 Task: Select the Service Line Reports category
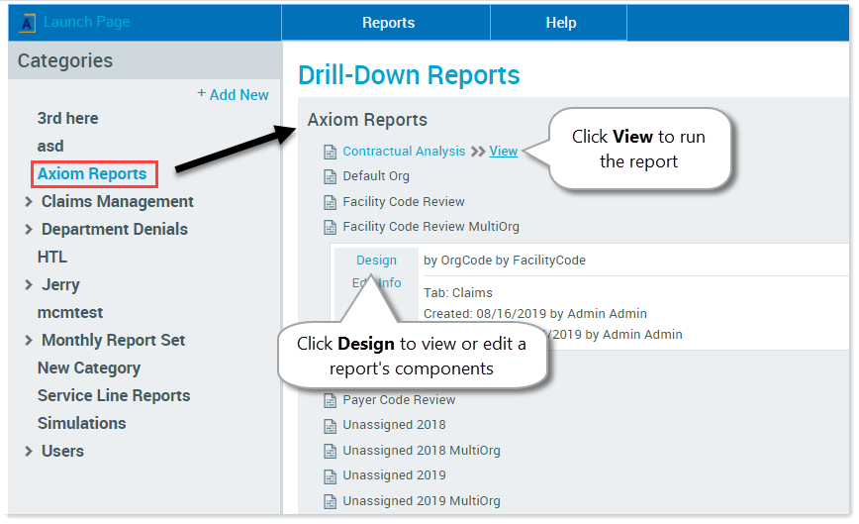pyautogui.click(x=114, y=395)
